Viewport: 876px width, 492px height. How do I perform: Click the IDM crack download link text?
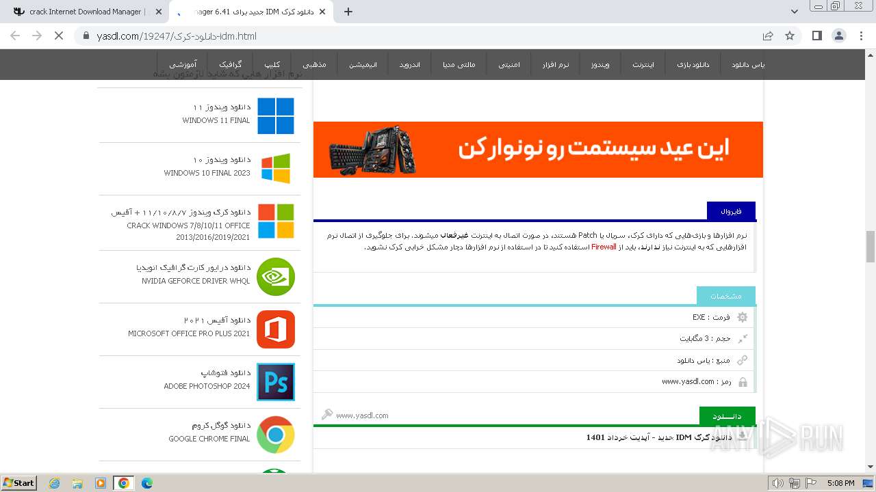click(x=658, y=437)
